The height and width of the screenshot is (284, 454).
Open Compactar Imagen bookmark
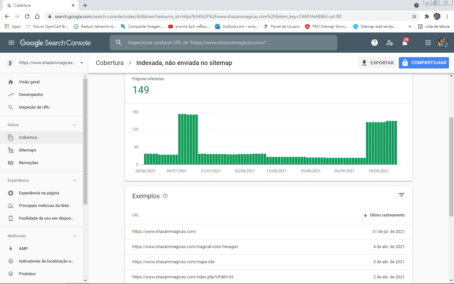pos(142,27)
